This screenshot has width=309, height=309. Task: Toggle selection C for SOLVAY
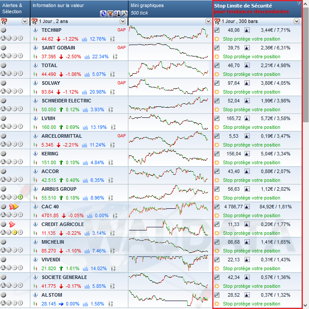tap(15, 91)
